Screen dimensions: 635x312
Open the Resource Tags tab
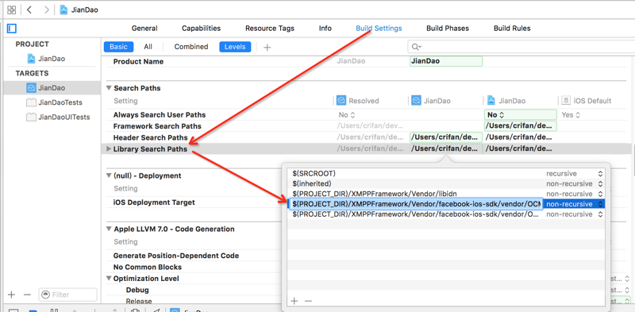click(270, 29)
